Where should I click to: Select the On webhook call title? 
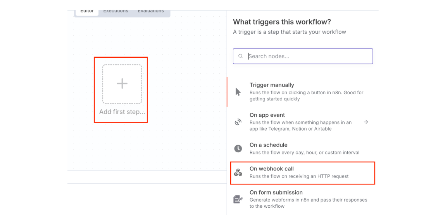271,169
